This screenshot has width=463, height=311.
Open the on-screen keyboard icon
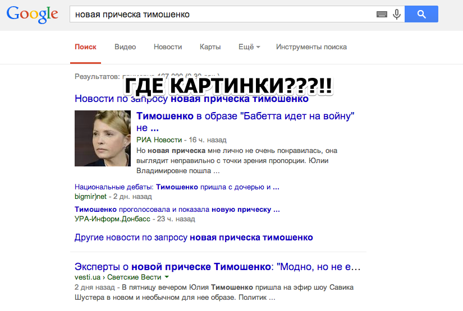[x=382, y=14]
